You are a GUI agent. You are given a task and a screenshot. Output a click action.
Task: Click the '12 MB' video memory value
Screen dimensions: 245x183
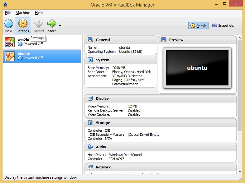pyautogui.click(x=132, y=106)
